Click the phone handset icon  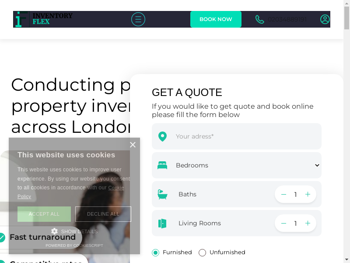tap(259, 19)
